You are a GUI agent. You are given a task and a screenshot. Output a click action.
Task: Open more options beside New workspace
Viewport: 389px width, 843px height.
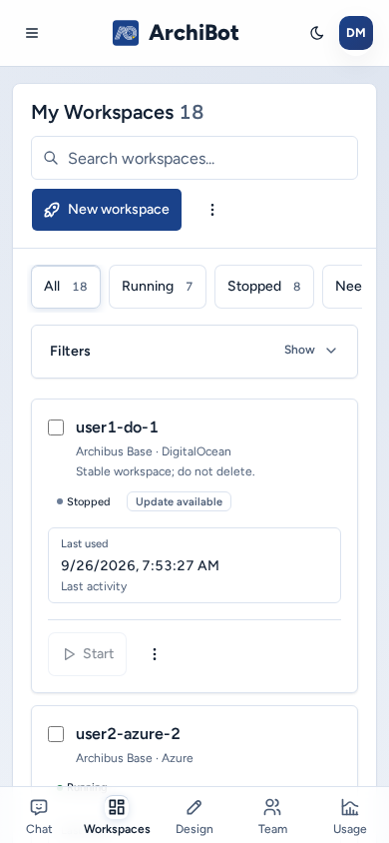[212, 210]
